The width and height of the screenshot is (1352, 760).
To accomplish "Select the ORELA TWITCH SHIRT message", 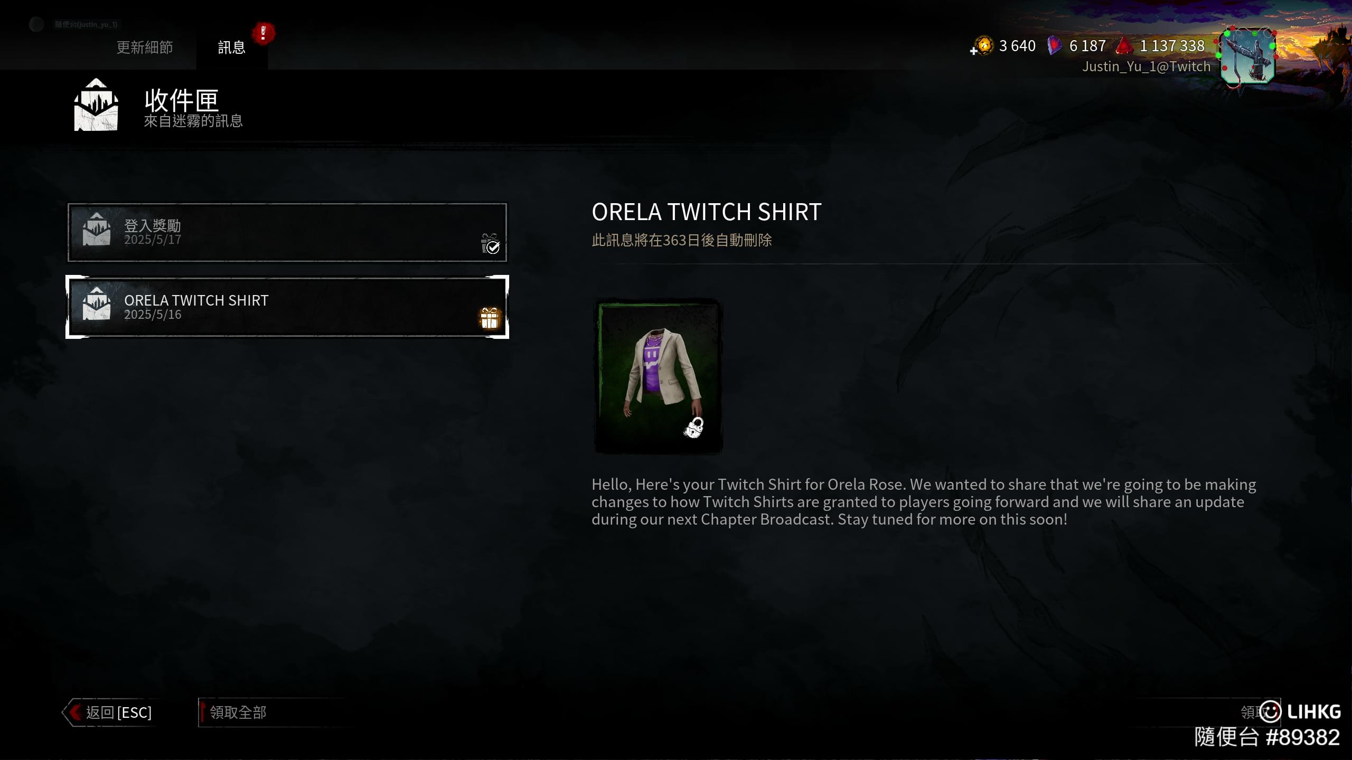I will pos(287,307).
